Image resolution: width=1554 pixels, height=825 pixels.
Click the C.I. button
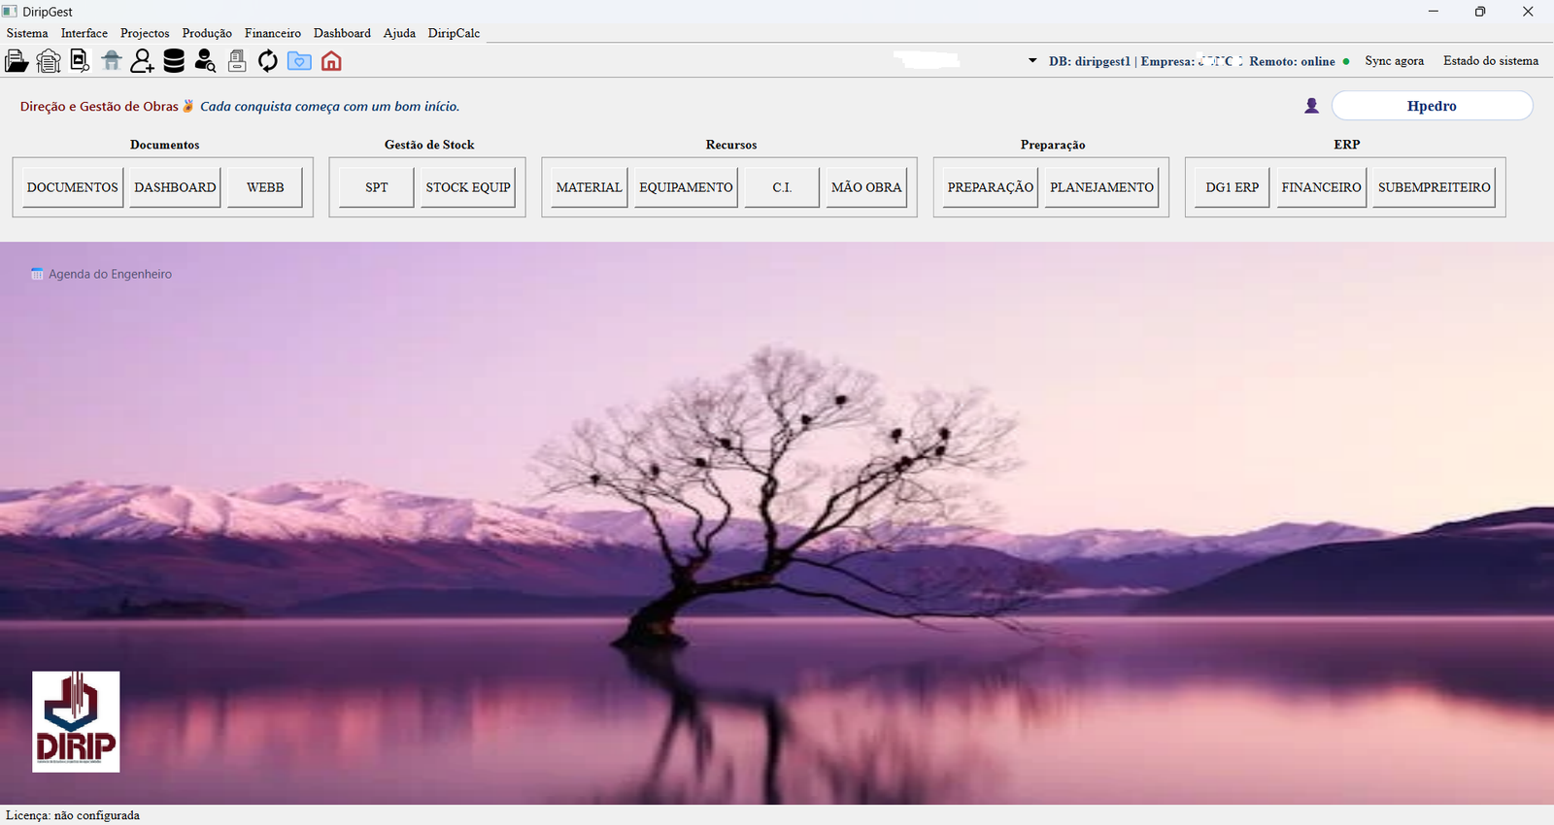pos(782,187)
